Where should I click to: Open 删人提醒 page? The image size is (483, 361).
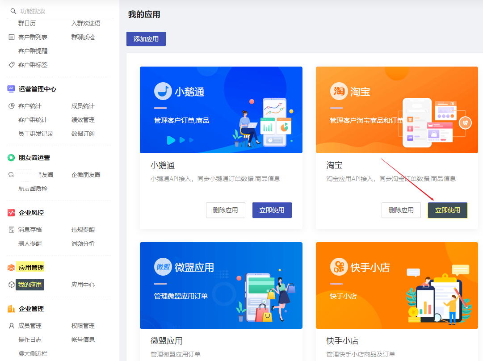30,243
